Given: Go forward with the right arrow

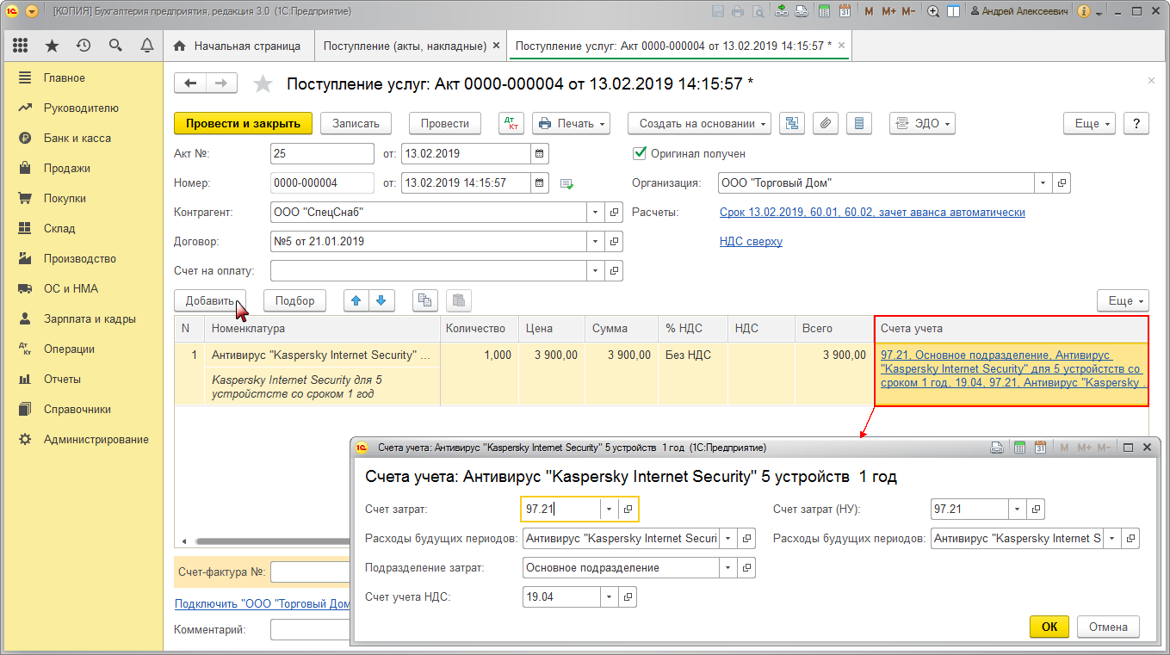Looking at the screenshot, I should 221,83.
